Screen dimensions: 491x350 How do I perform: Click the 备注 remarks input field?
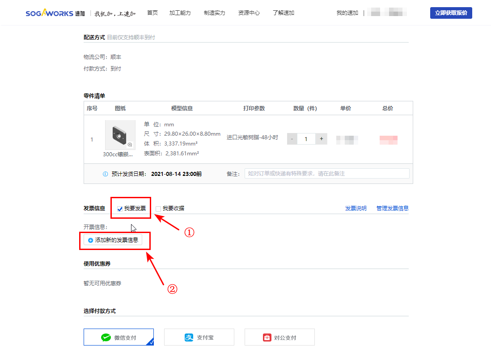(x=327, y=174)
